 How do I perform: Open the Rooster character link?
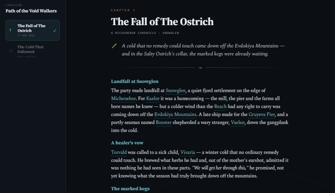tap(164, 122)
